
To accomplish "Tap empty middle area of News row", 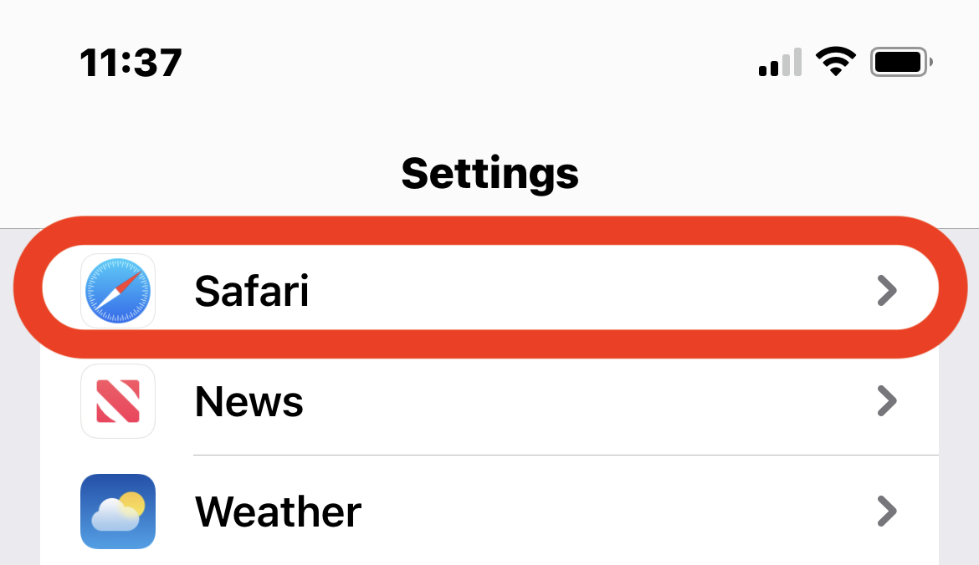I will [586, 401].
